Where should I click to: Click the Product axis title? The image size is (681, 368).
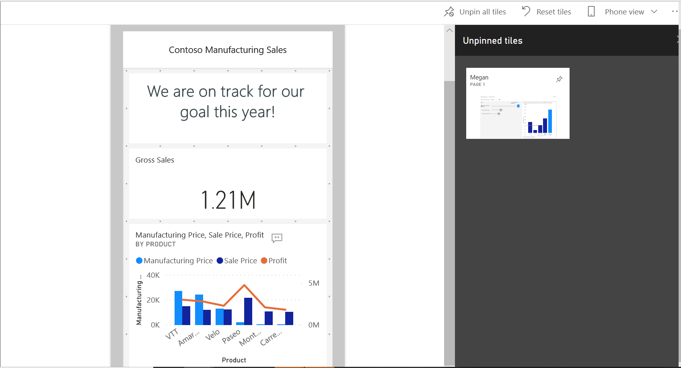click(234, 360)
